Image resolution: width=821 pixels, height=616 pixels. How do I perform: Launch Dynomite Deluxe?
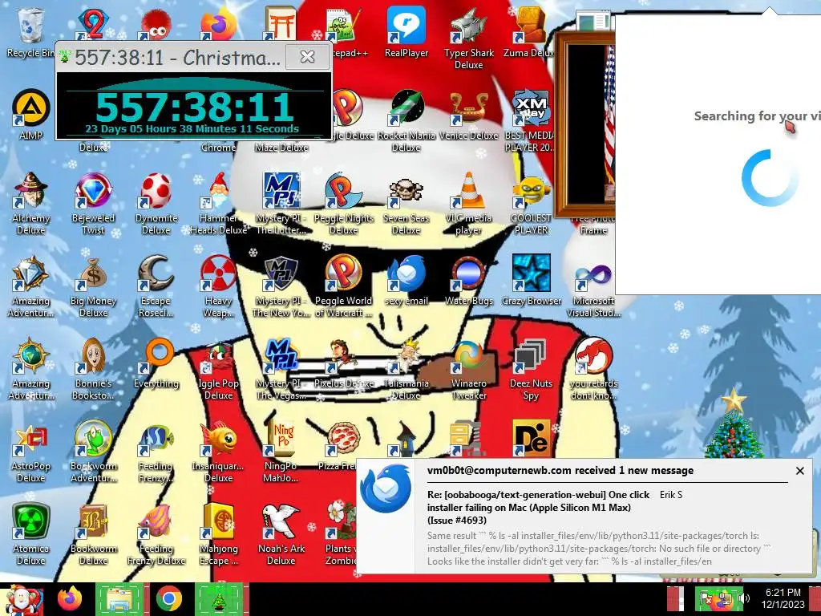tap(156, 203)
